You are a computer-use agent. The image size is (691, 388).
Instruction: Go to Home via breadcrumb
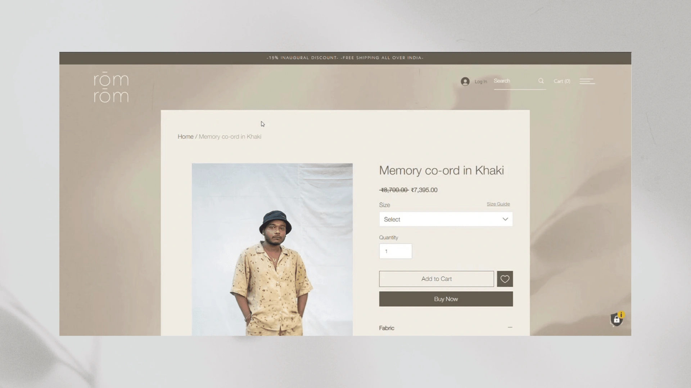pyautogui.click(x=185, y=137)
